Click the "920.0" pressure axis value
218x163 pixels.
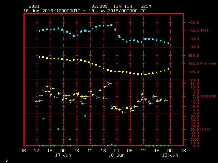194,80
